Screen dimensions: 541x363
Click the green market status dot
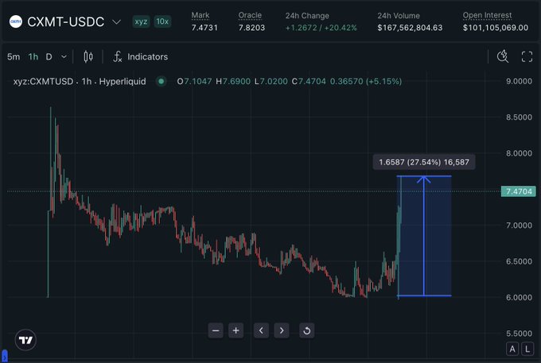point(161,82)
